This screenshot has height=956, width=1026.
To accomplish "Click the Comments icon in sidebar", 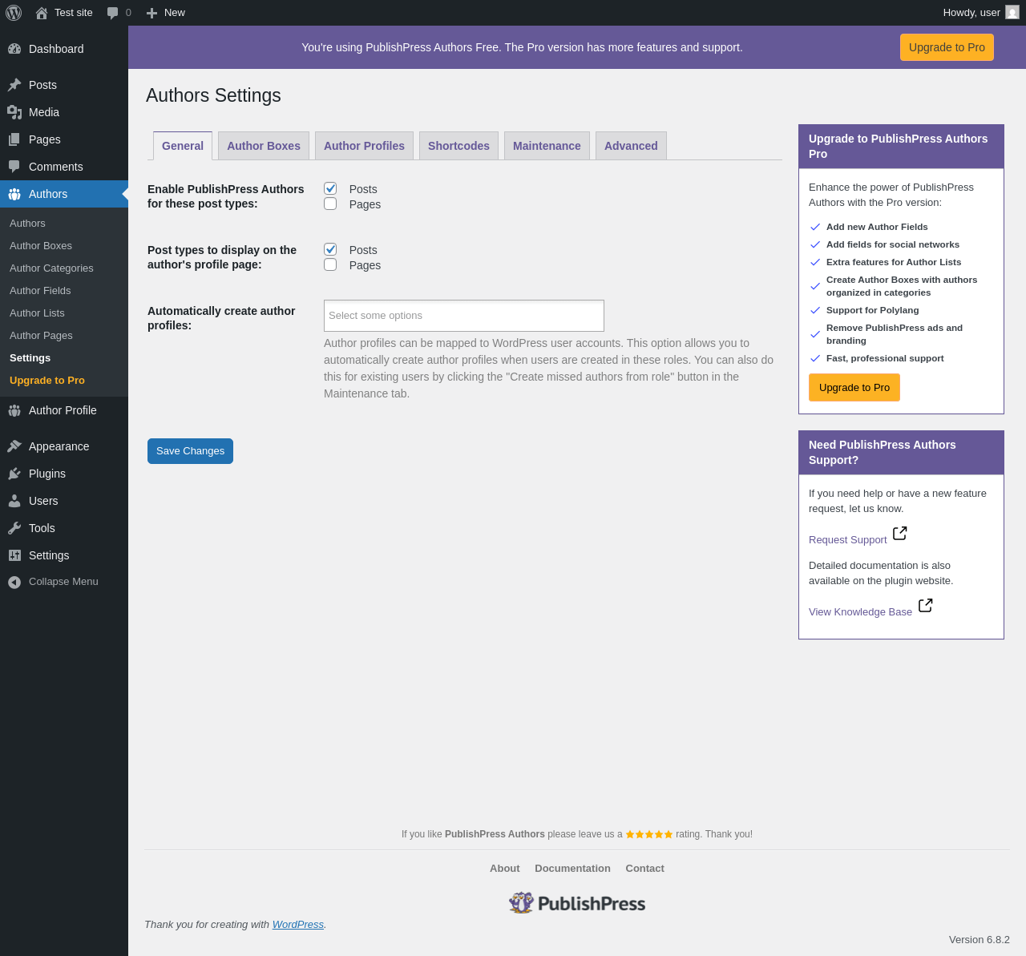I will click(x=14, y=167).
